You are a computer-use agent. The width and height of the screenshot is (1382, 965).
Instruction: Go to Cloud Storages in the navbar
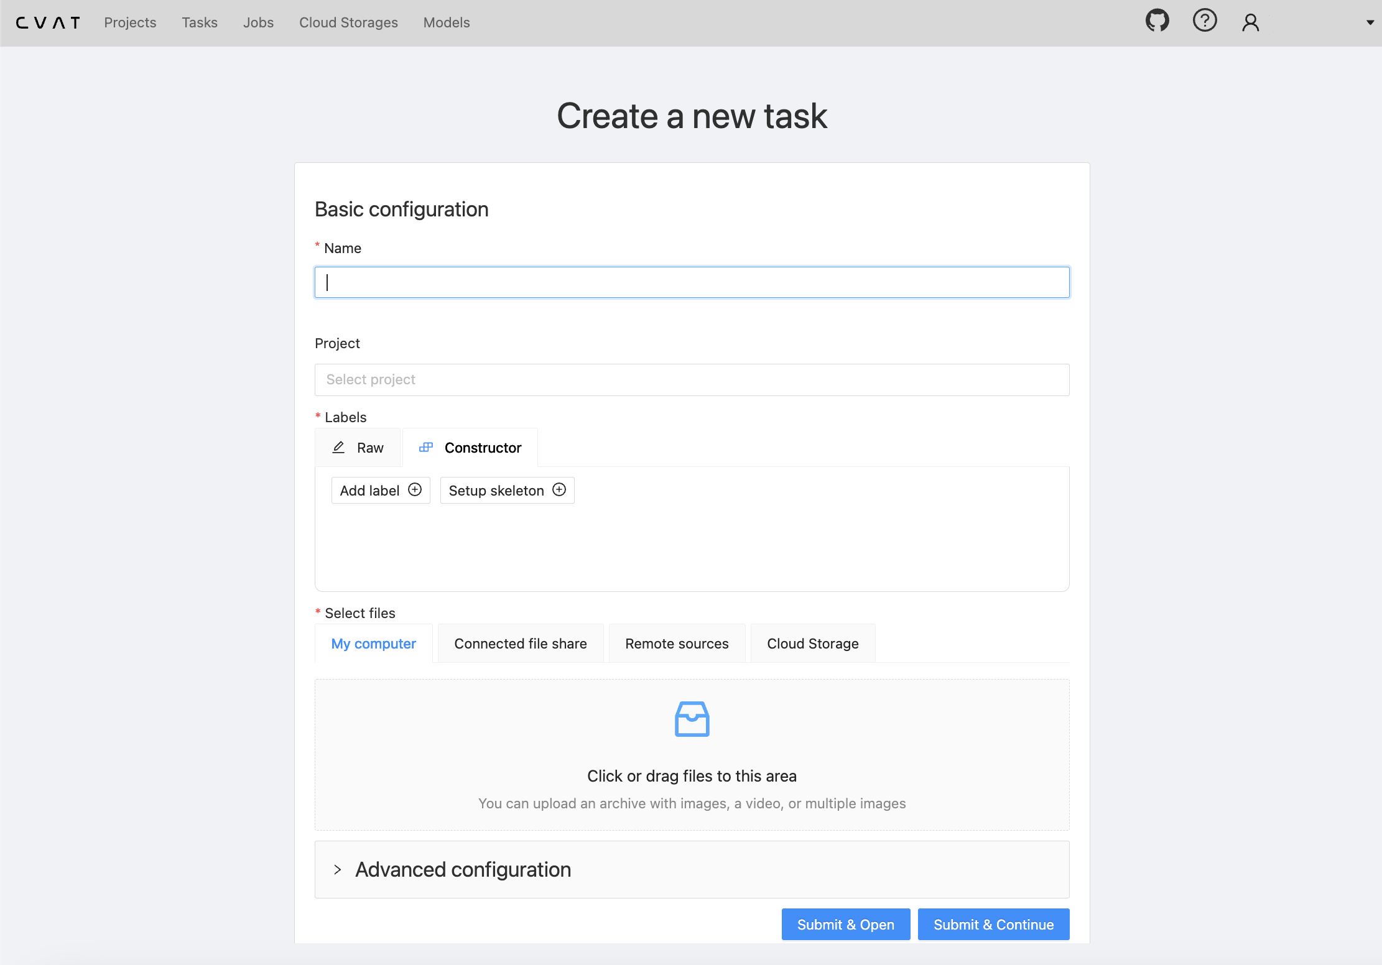(x=348, y=23)
